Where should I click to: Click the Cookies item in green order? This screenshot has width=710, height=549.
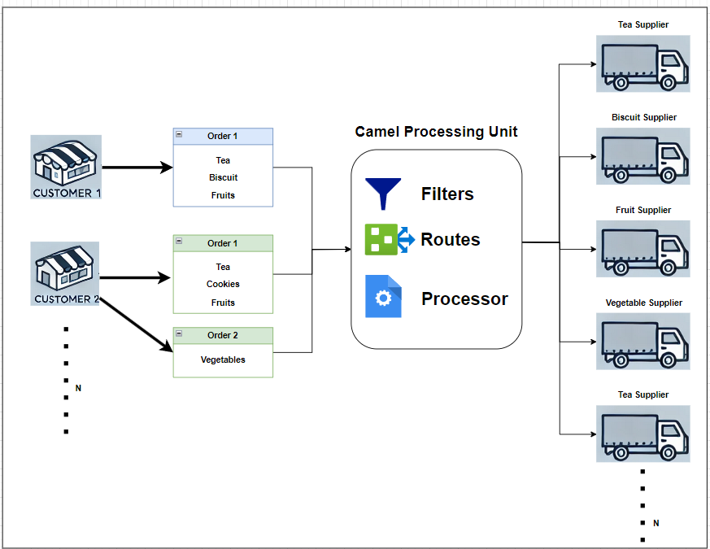click(223, 284)
